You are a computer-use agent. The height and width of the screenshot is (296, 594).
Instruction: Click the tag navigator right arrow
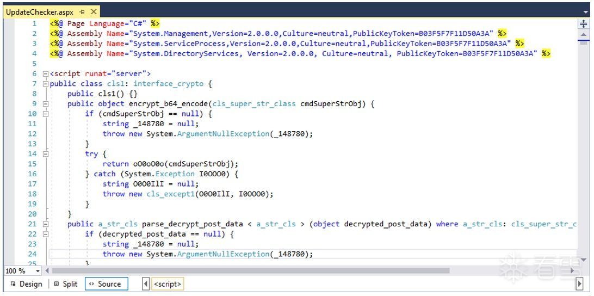click(579, 284)
